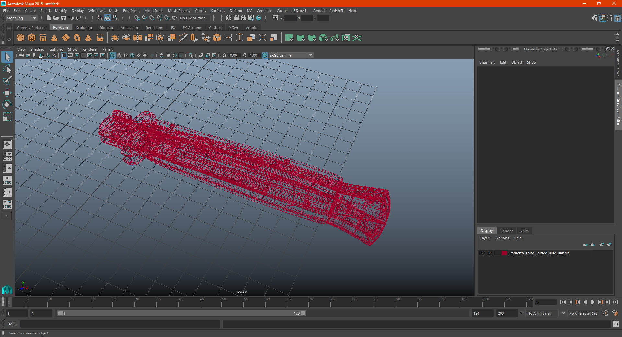Create a polygon pipe from the shelf
The height and width of the screenshot is (337, 622).
tap(100, 38)
